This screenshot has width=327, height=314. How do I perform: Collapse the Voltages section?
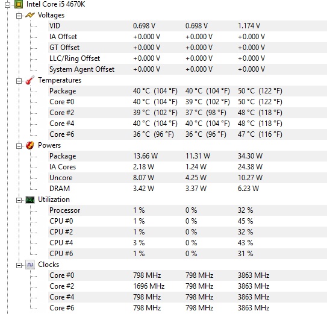(x=19, y=16)
